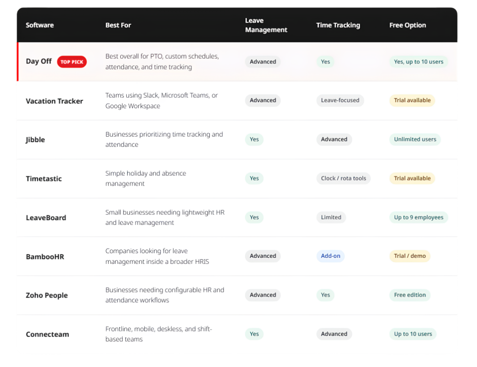This screenshot has height=367, width=477.
Task: Select the Zoho People software name
Action: coord(47,296)
